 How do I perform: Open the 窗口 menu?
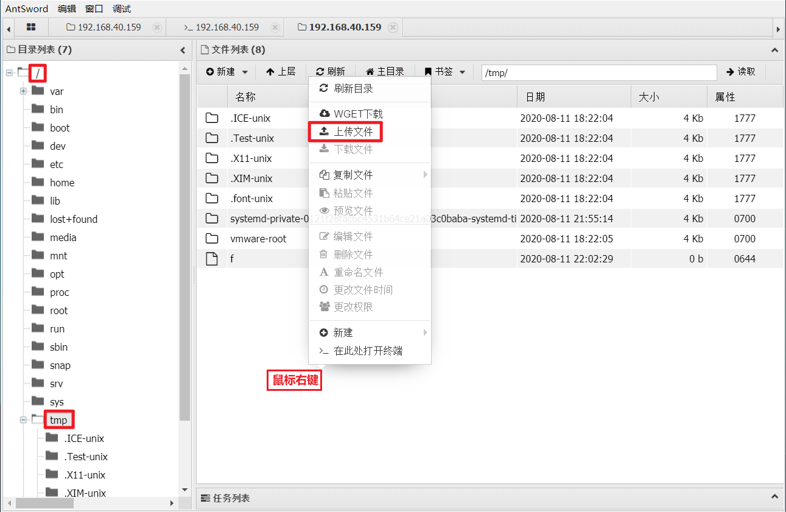tap(94, 9)
